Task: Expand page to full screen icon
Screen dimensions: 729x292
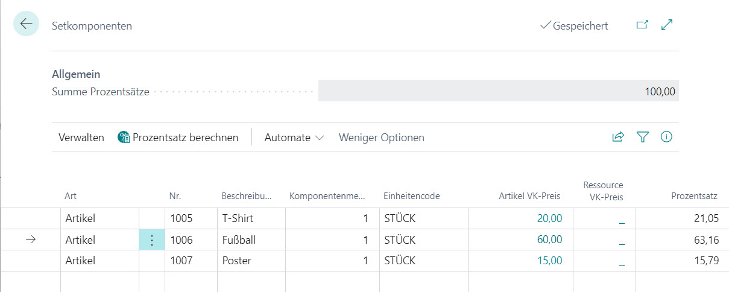Action: point(667,25)
